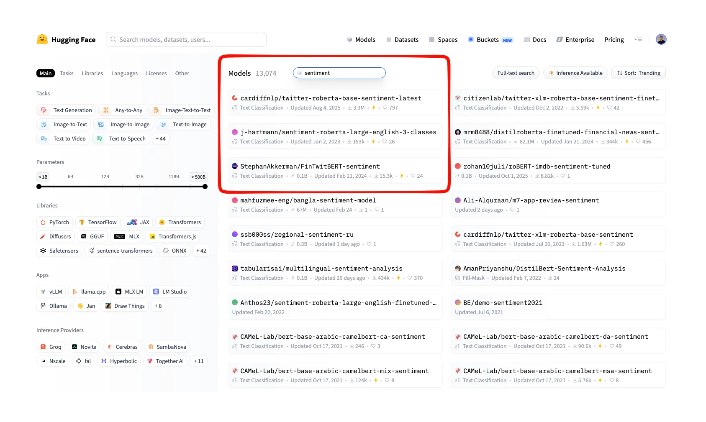Open the mahfuzmee-eng/bangla-sentiment-model card
The height and width of the screenshot is (422, 706).
tap(335, 205)
